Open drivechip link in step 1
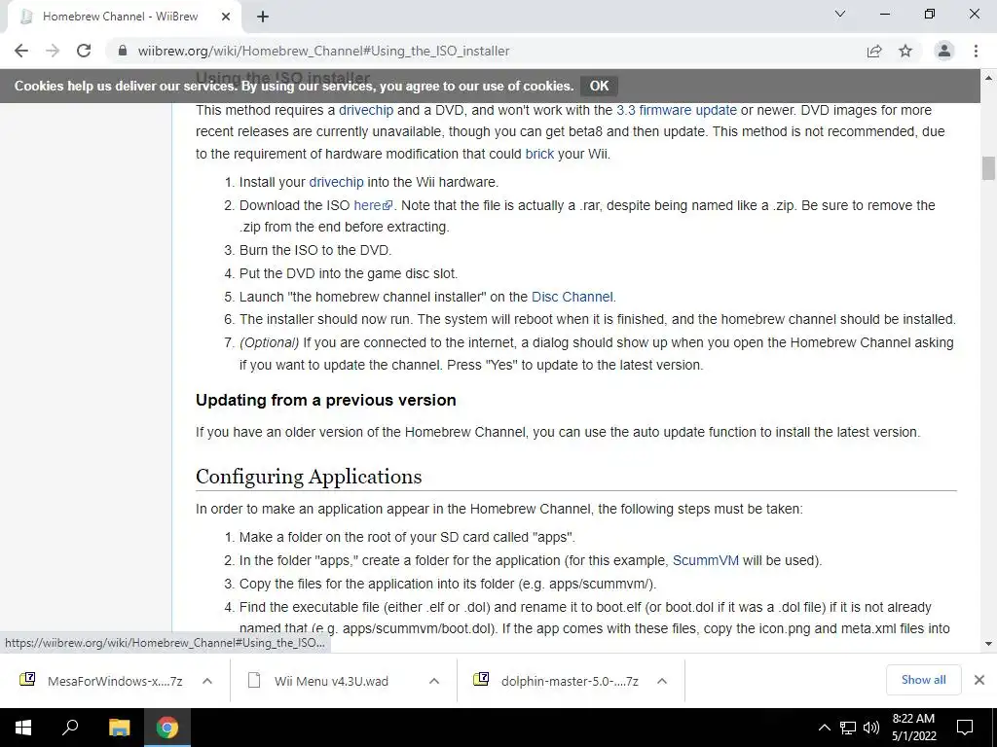This screenshot has height=747, width=997. tap(336, 182)
